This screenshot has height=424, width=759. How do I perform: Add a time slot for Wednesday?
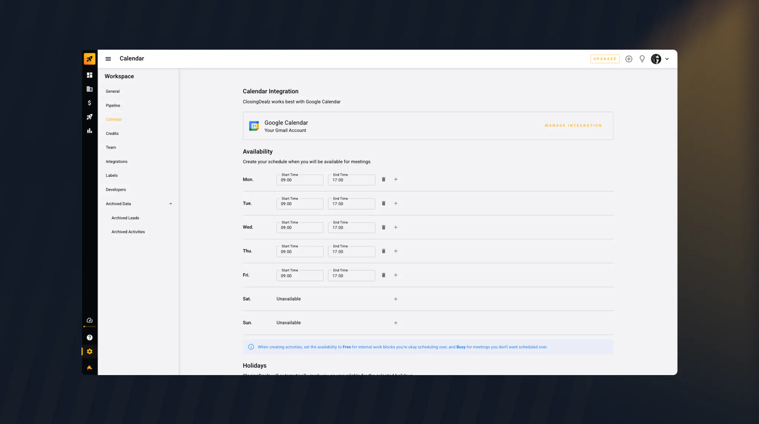coord(396,227)
